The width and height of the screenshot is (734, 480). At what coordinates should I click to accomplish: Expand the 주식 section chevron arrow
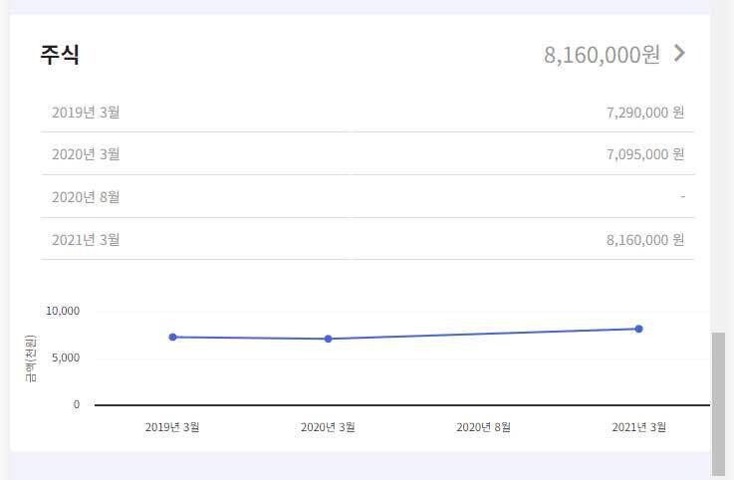679,53
